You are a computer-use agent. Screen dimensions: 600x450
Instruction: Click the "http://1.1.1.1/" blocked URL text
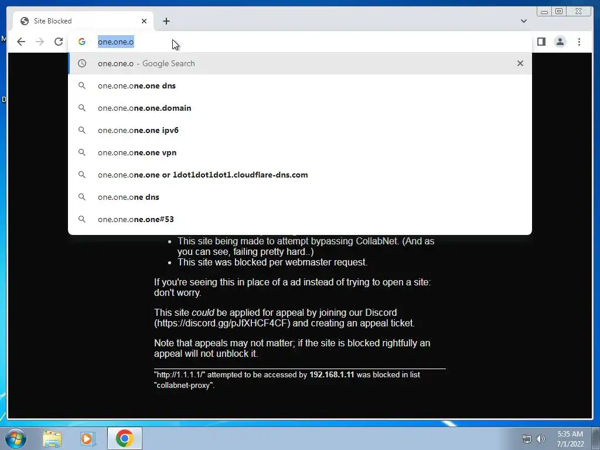(180, 375)
